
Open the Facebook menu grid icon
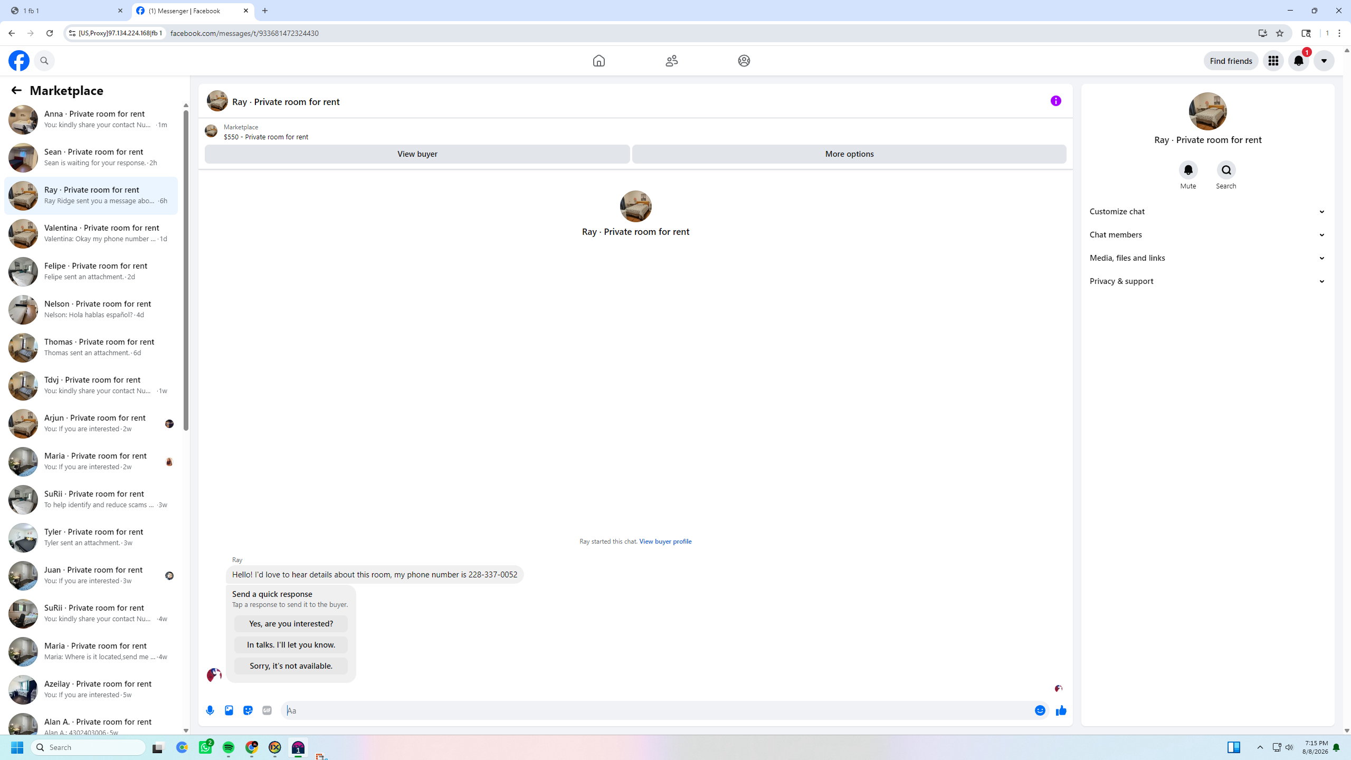[x=1273, y=61]
